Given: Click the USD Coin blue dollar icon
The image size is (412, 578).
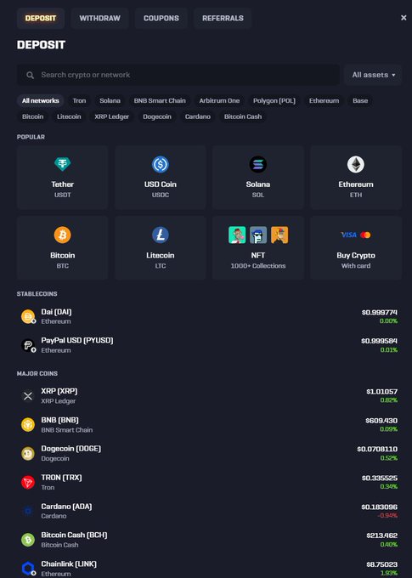Looking at the screenshot, I should (x=161, y=164).
